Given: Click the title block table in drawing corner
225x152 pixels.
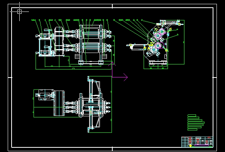Looking at the screenshot, I should (197, 142).
